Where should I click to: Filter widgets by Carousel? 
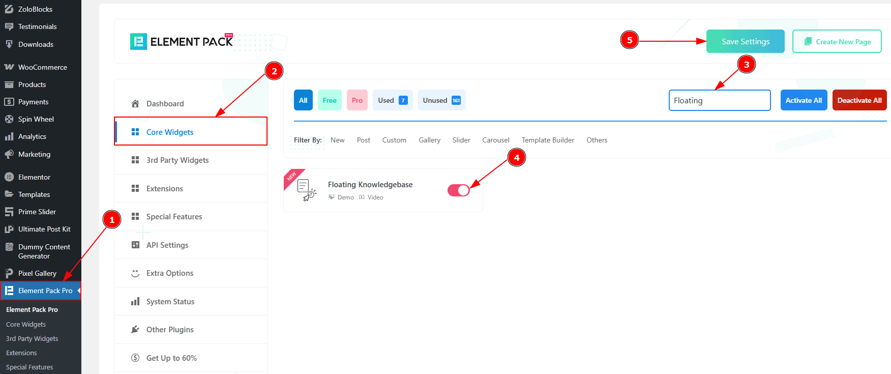pos(496,140)
